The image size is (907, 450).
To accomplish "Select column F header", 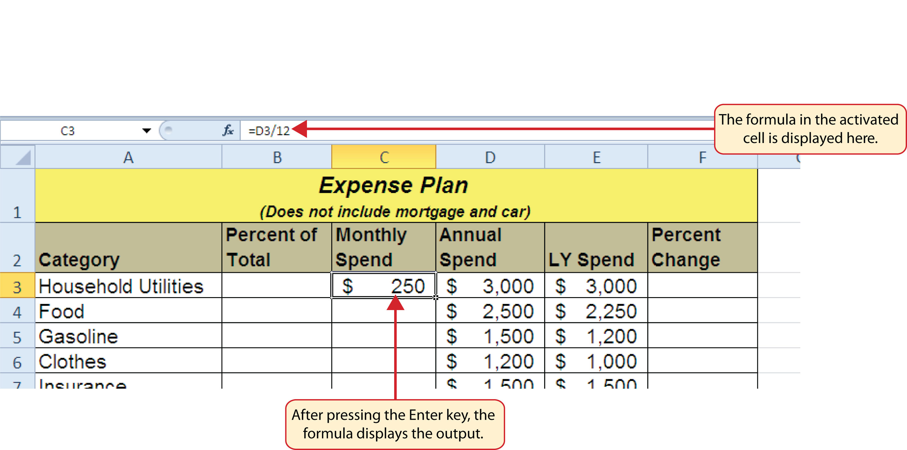I will click(702, 157).
